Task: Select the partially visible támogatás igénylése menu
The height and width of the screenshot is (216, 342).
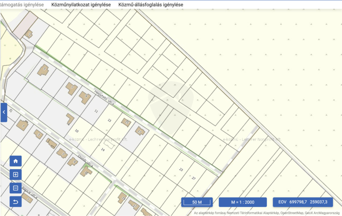Action: (x=22, y=5)
